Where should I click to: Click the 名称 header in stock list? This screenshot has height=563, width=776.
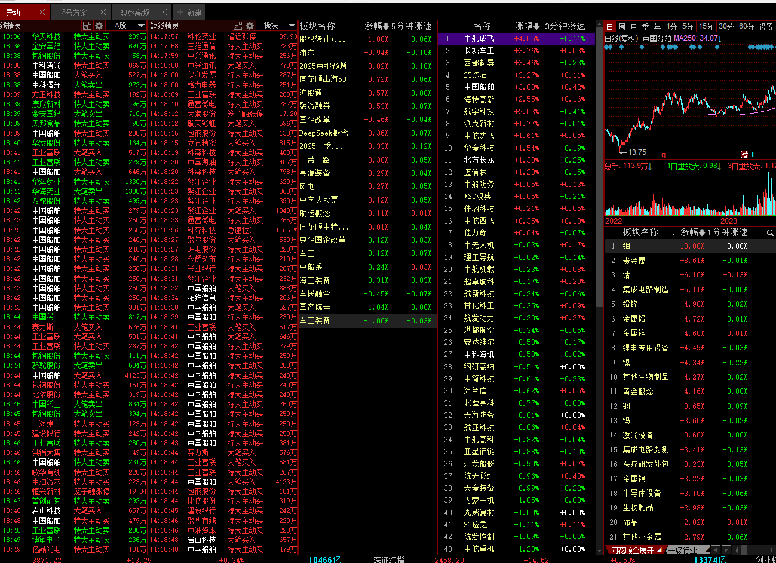(x=482, y=26)
